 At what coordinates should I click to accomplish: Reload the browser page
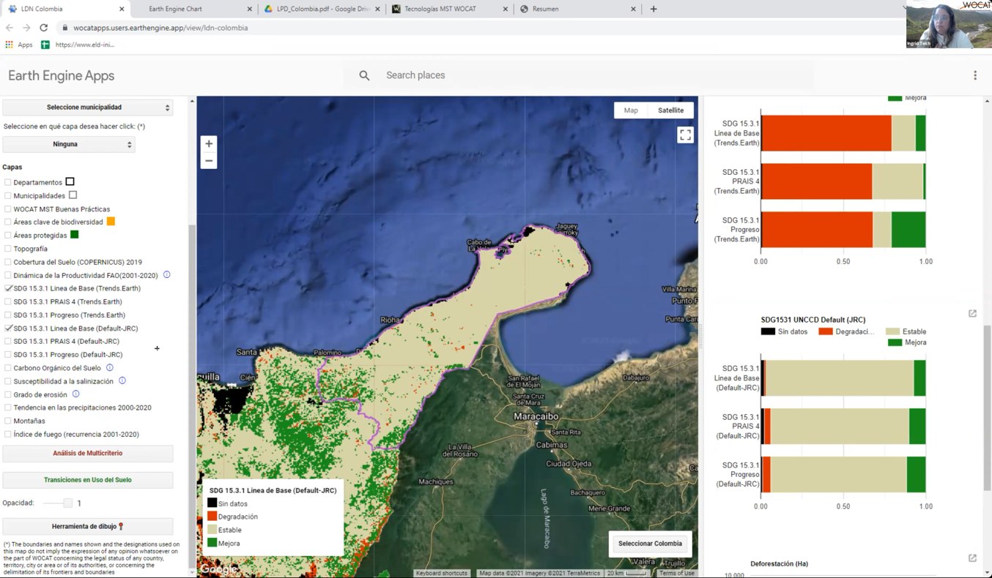[44, 28]
